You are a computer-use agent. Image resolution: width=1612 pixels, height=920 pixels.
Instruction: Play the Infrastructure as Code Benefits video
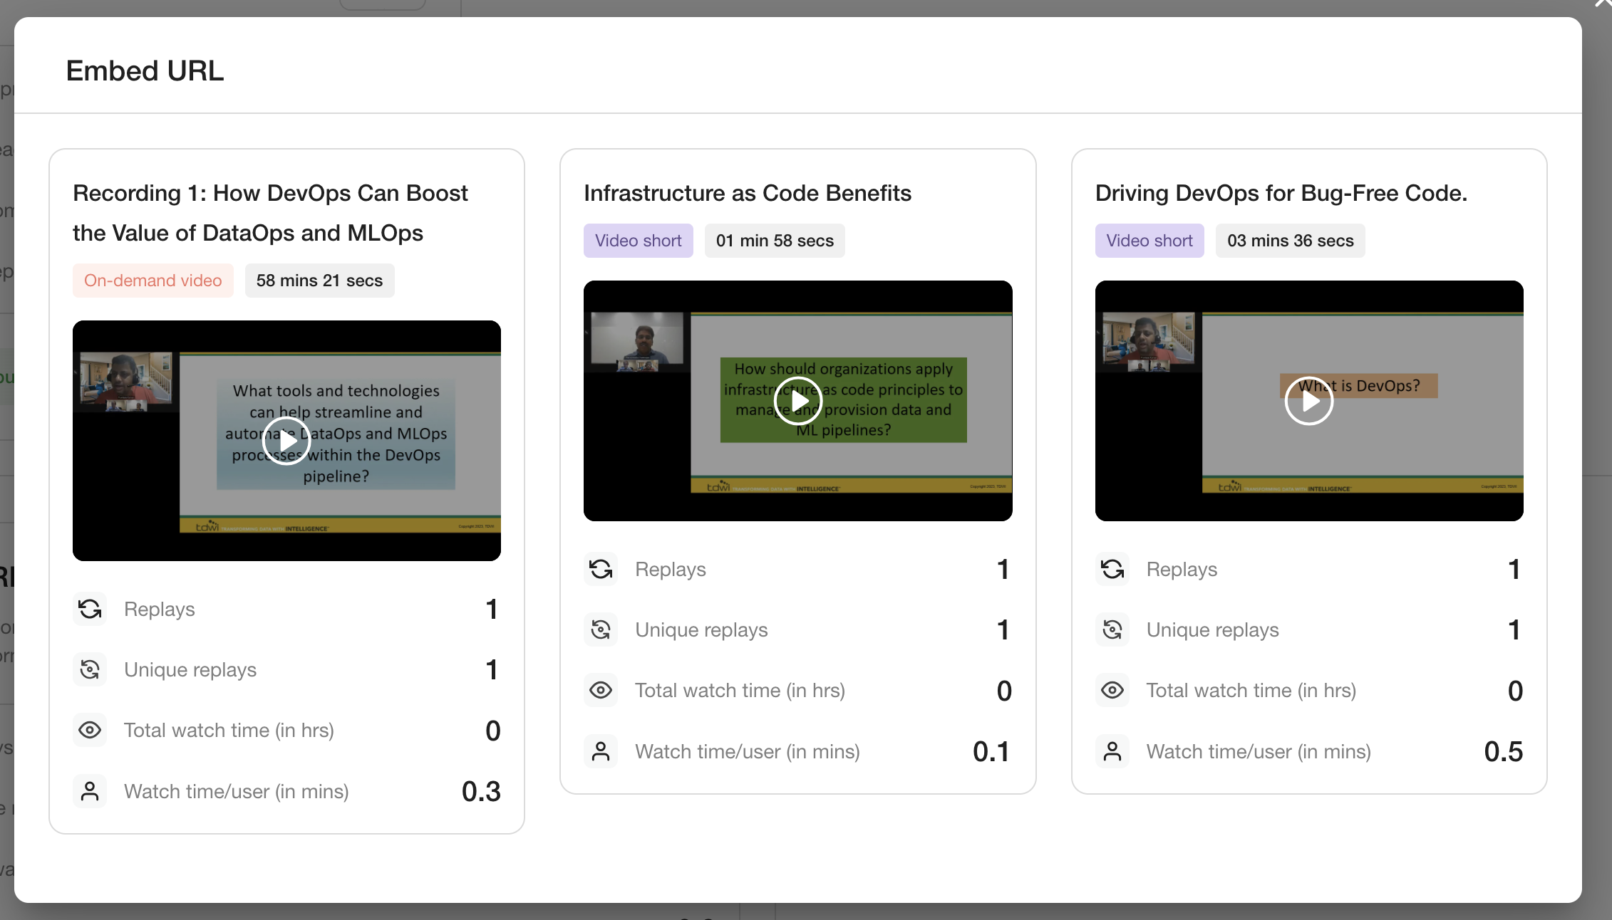(x=798, y=401)
